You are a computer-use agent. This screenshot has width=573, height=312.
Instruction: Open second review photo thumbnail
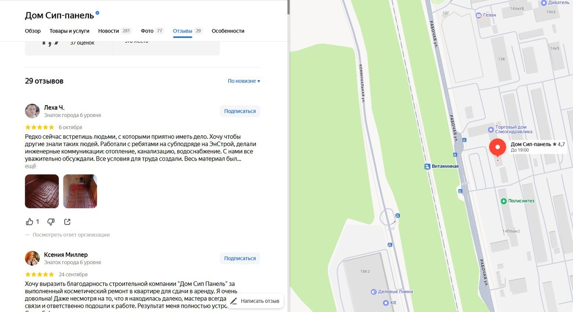[80, 191]
